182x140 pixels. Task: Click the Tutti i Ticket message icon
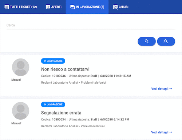[7, 7]
